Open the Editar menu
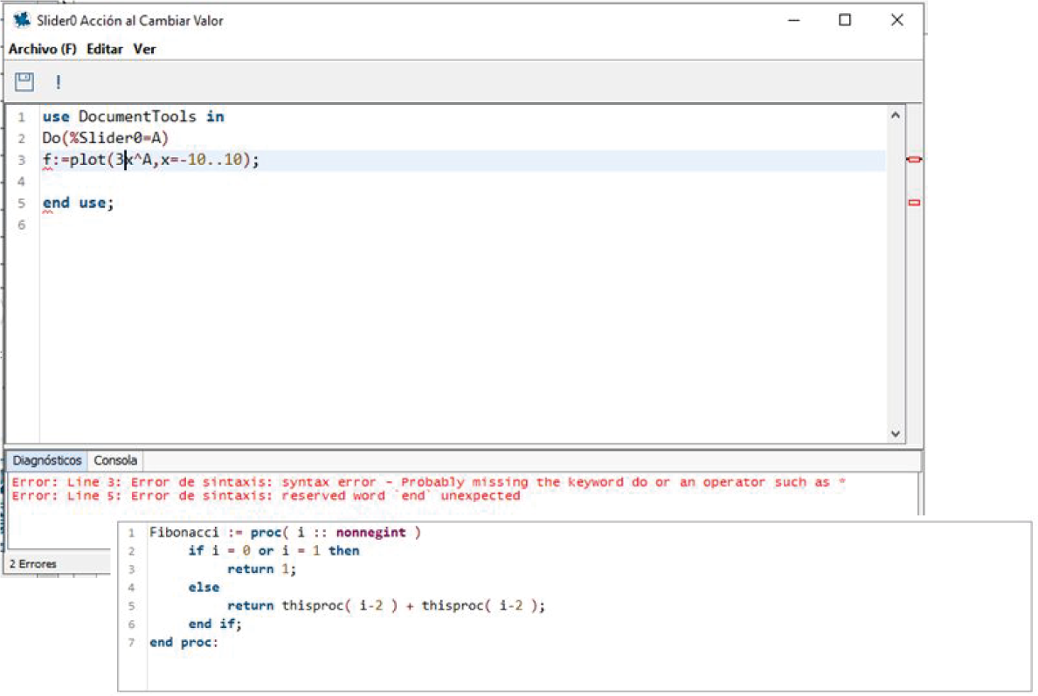Viewport: 1038px width, 696px height. pos(104,49)
